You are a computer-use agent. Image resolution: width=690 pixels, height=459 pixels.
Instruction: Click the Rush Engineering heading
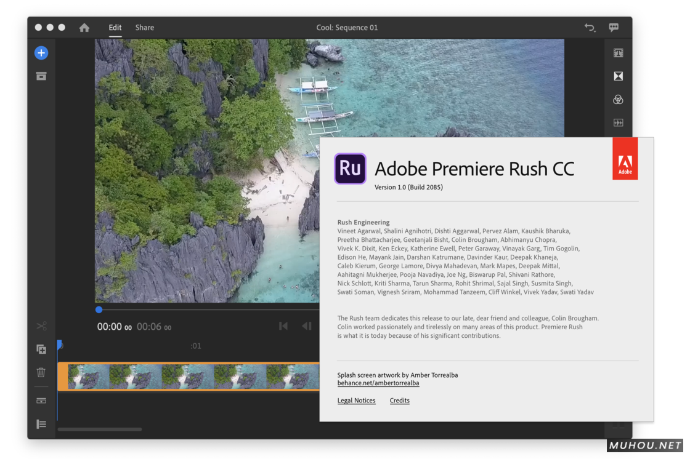(363, 223)
